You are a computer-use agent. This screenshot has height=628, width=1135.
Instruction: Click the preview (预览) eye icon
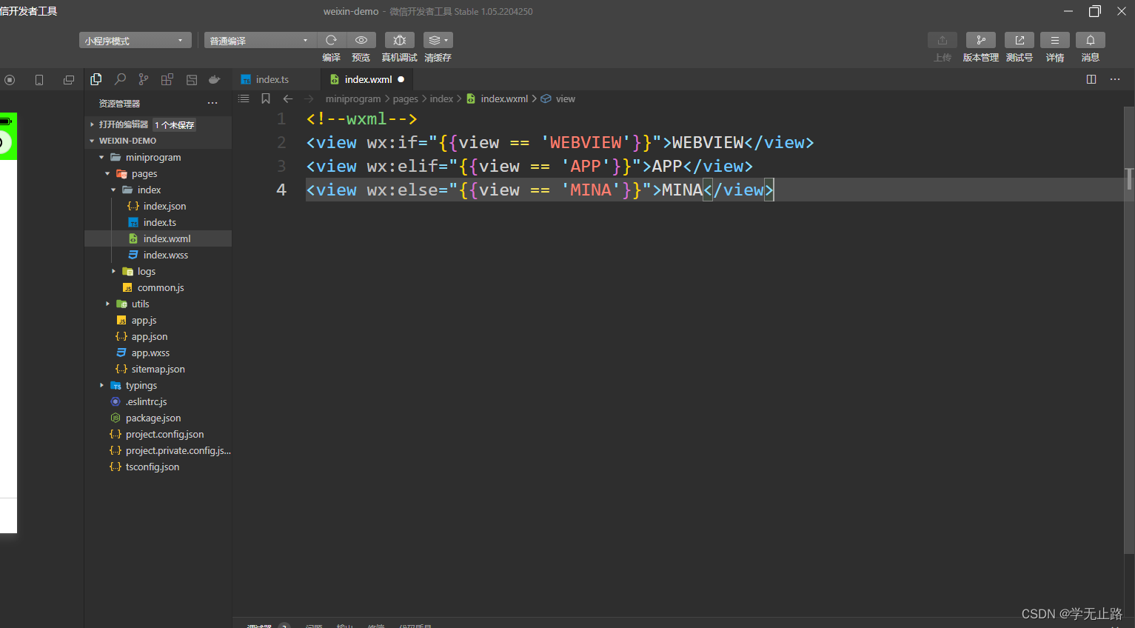coord(361,40)
